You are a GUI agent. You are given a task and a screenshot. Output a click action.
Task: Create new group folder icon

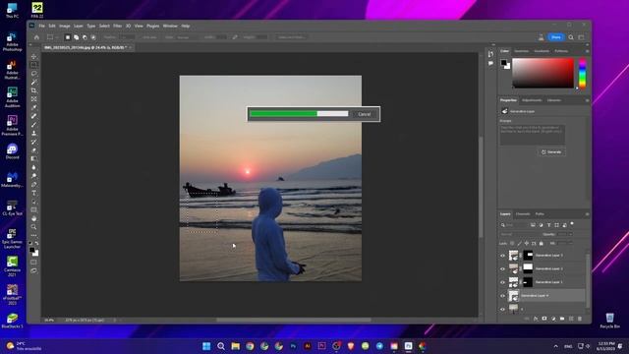point(562,319)
